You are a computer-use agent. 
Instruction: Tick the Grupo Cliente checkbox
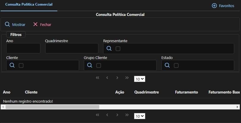coord(99,65)
